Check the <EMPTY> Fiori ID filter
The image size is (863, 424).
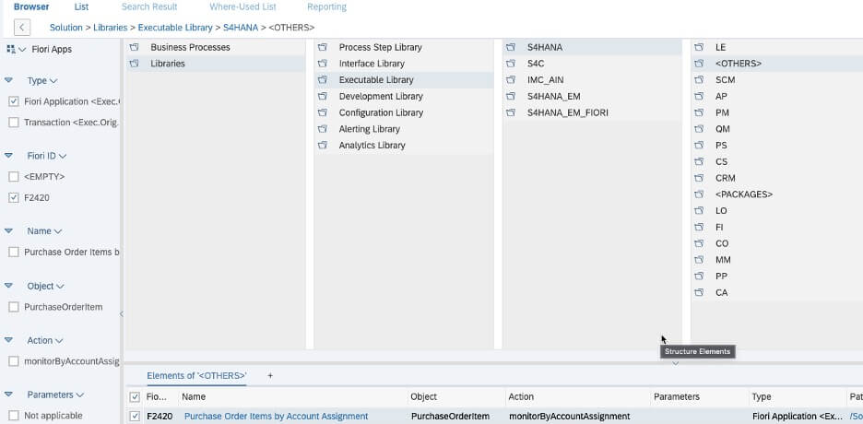(14, 177)
